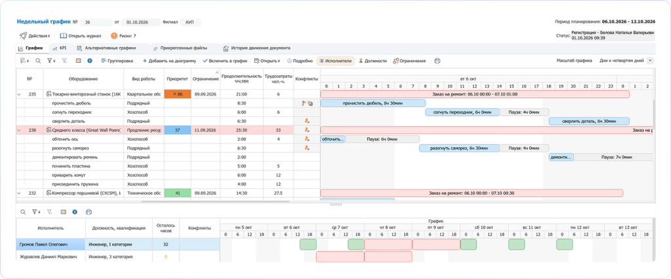The height and width of the screenshot is (279, 671).
Task: Switch to the График tab
Action: (31, 48)
